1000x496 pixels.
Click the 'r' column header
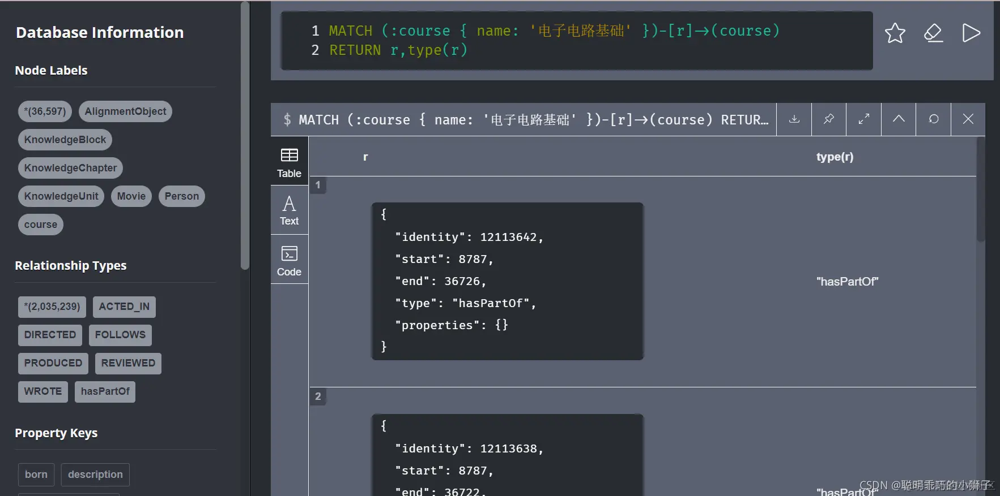(365, 157)
